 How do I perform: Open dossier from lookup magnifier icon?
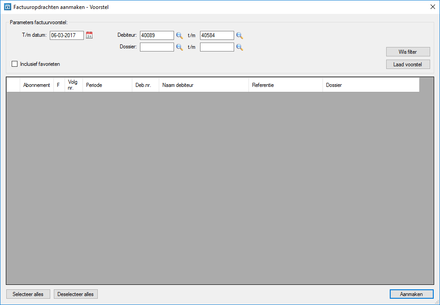(x=179, y=47)
